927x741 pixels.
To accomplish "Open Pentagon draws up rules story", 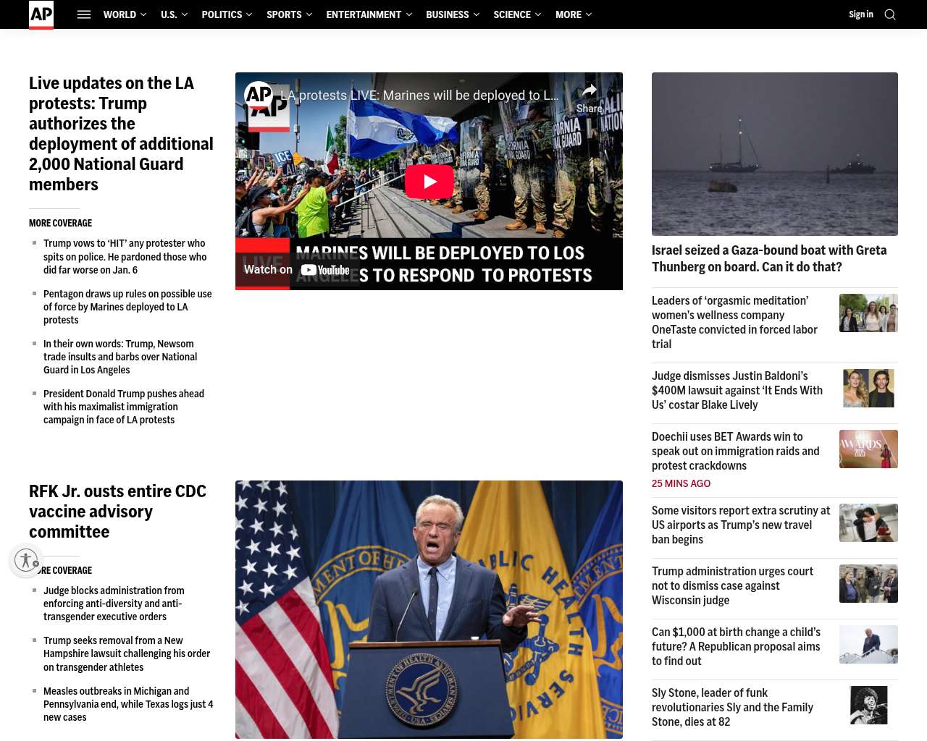I will 127,307.
